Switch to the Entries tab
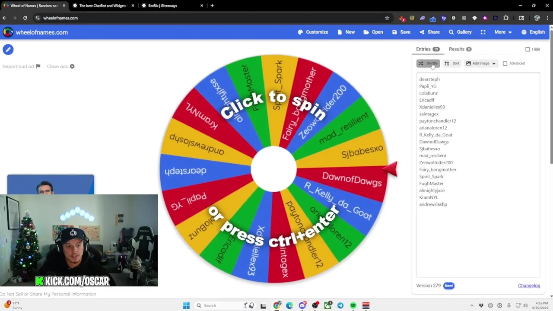 pyautogui.click(x=428, y=49)
